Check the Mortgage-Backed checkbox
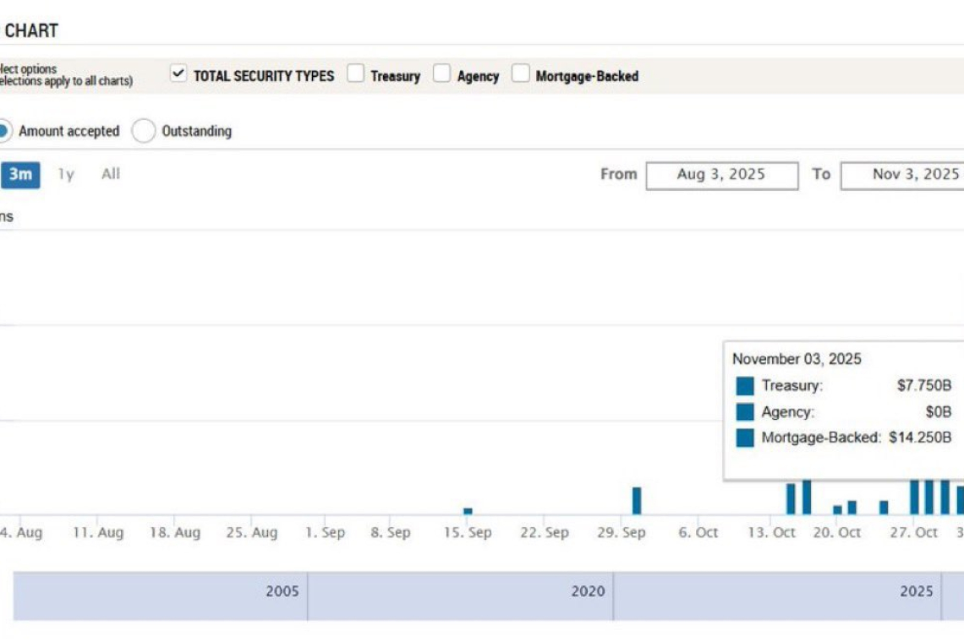The image size is (964, 642). click(x=521, y=74)
